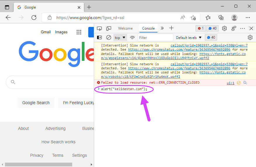Open Collections panel
The width and height of the screenshot is (256, 167).
pyautogui.click(x=221, y=18)
